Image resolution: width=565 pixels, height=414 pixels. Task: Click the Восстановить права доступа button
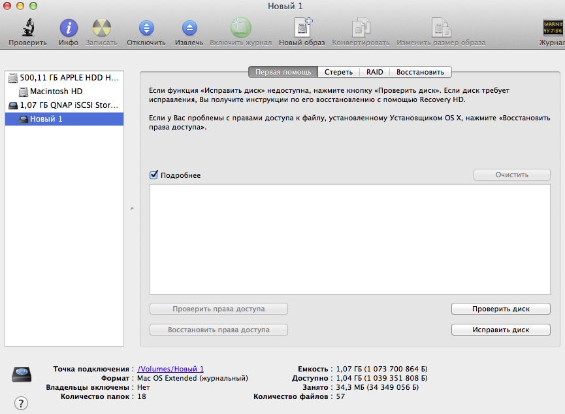219,330
